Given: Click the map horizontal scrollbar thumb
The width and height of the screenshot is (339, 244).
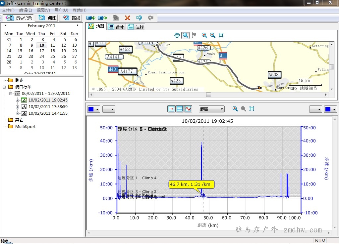Looking at the screenshot, I should pyautogui.click(x=208, y=95).
